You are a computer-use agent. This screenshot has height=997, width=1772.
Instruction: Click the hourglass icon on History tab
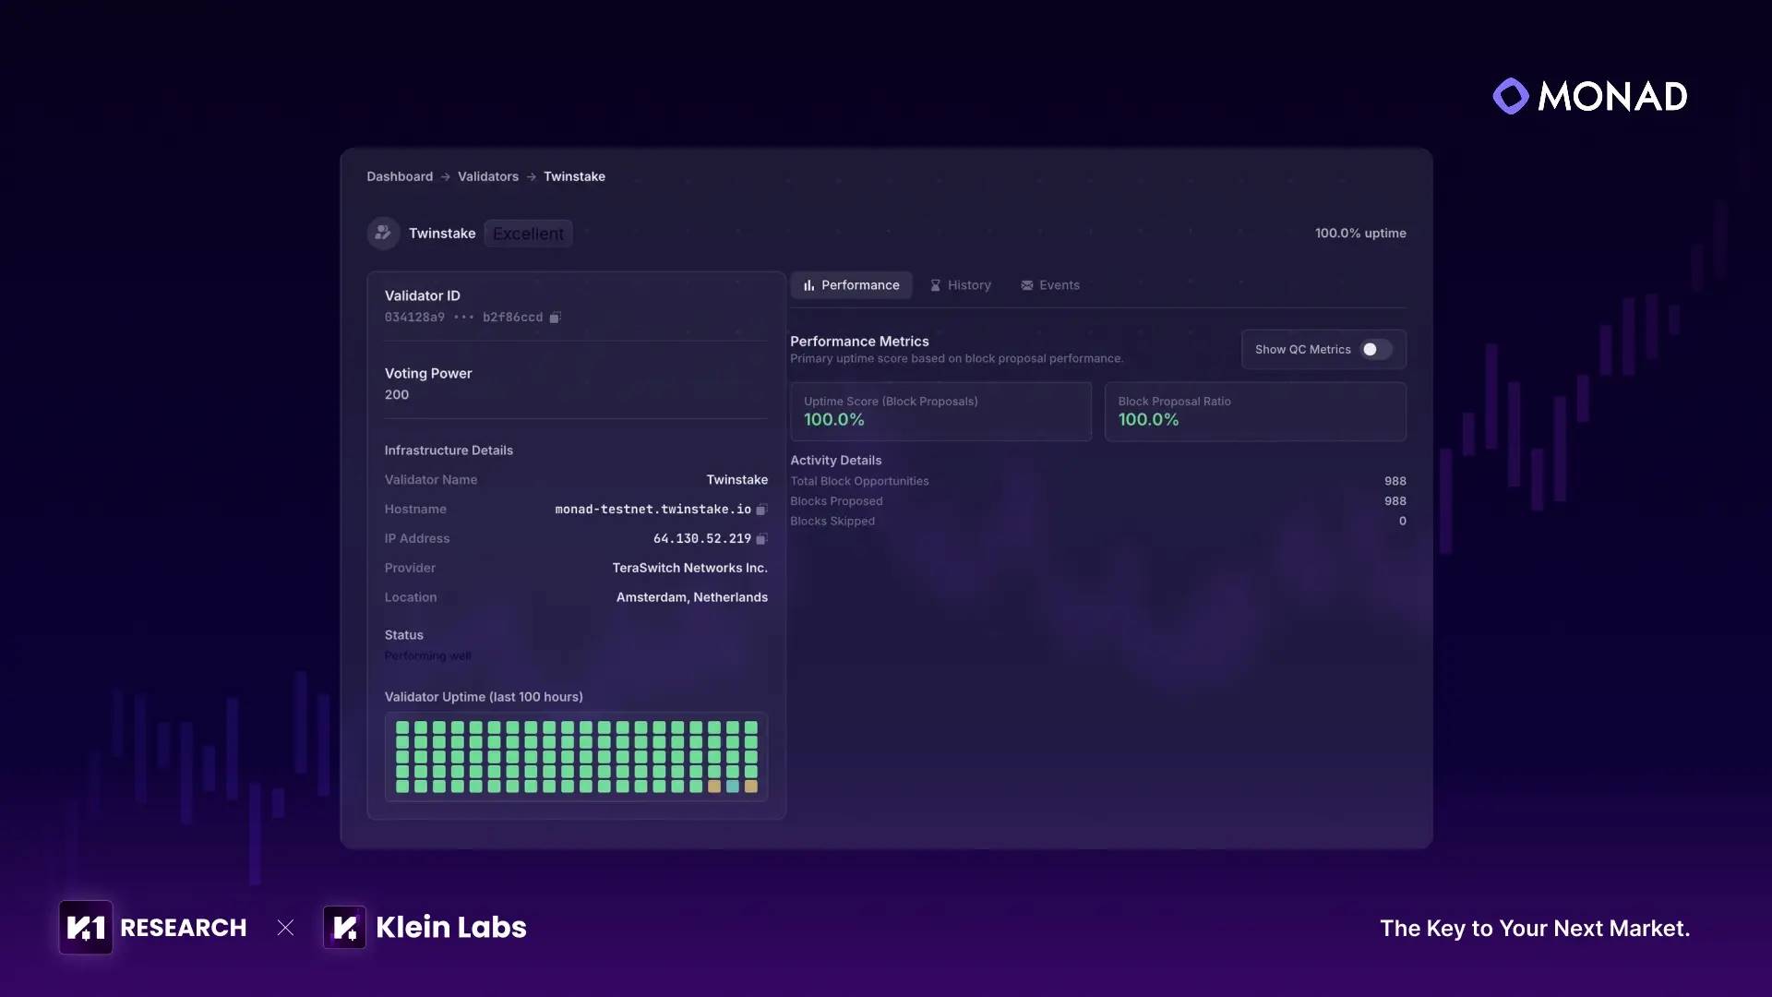point(935,286)
